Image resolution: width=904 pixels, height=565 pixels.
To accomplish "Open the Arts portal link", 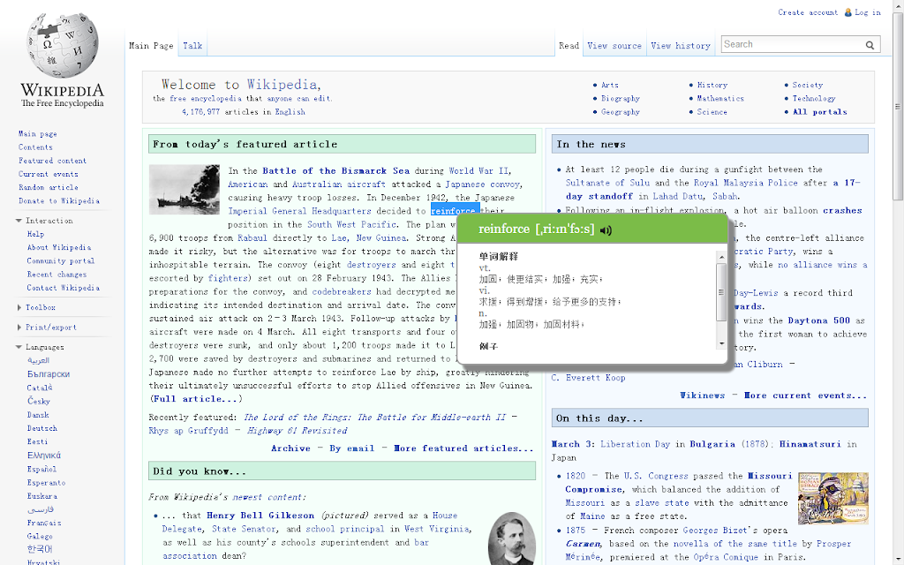I will [x=610, y=85].
